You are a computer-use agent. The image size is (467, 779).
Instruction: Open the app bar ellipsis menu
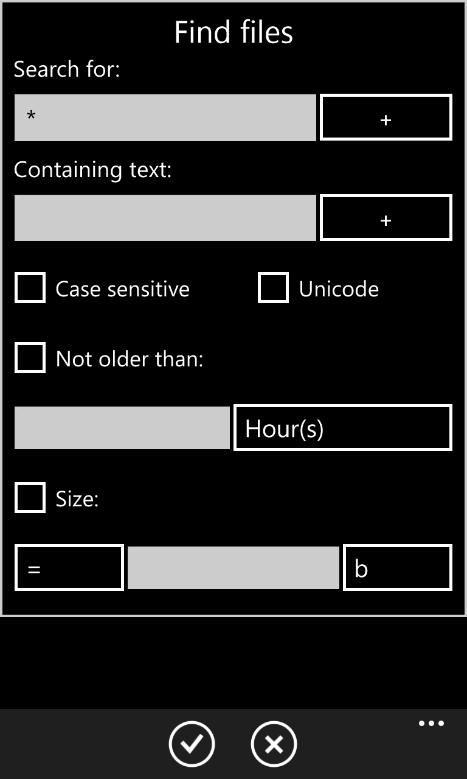[431, 723]
